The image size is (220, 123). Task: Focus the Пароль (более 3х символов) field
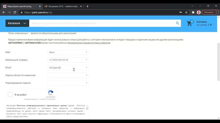click(68, 75)
